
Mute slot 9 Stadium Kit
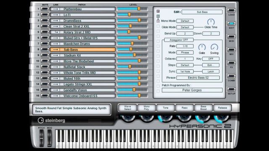click(45, 55)
